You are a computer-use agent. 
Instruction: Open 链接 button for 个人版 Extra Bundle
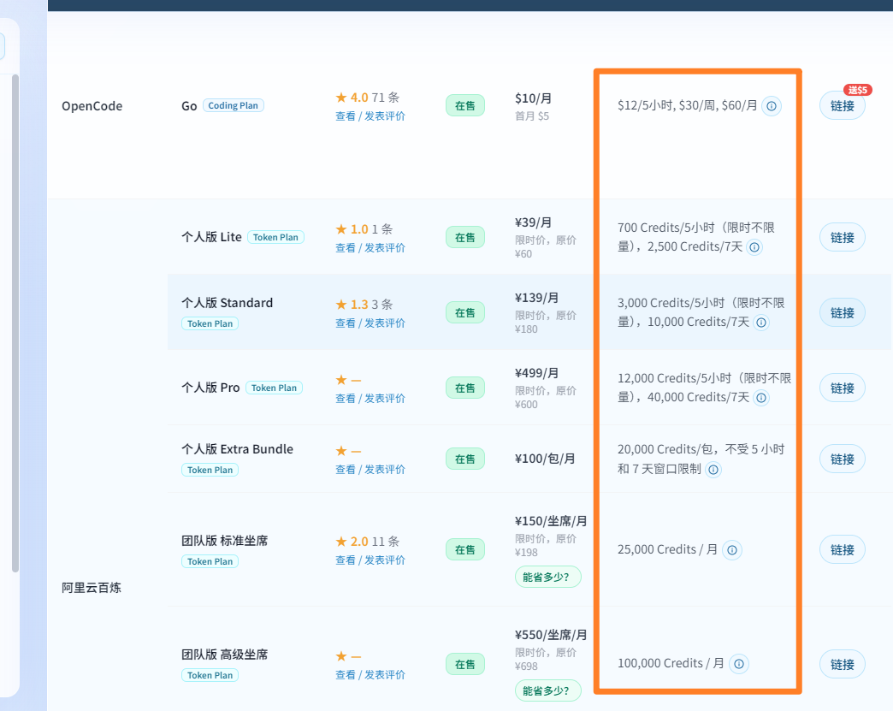843,459
